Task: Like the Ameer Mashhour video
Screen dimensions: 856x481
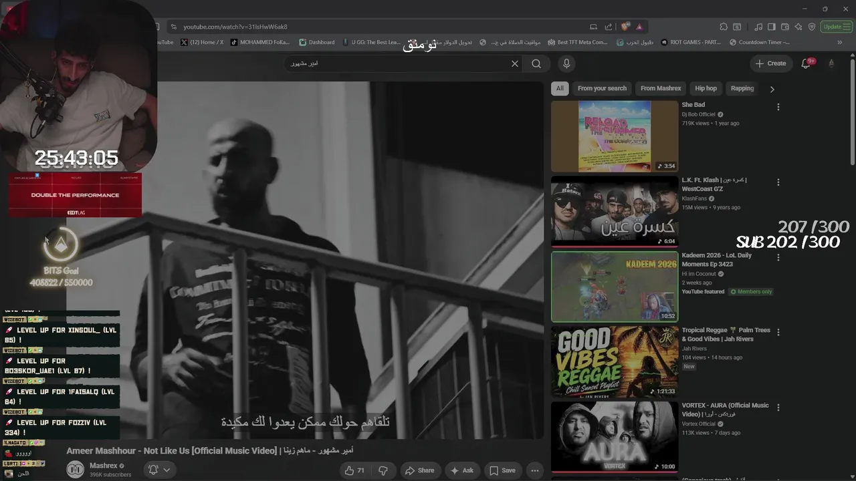Action: point(354,470)
